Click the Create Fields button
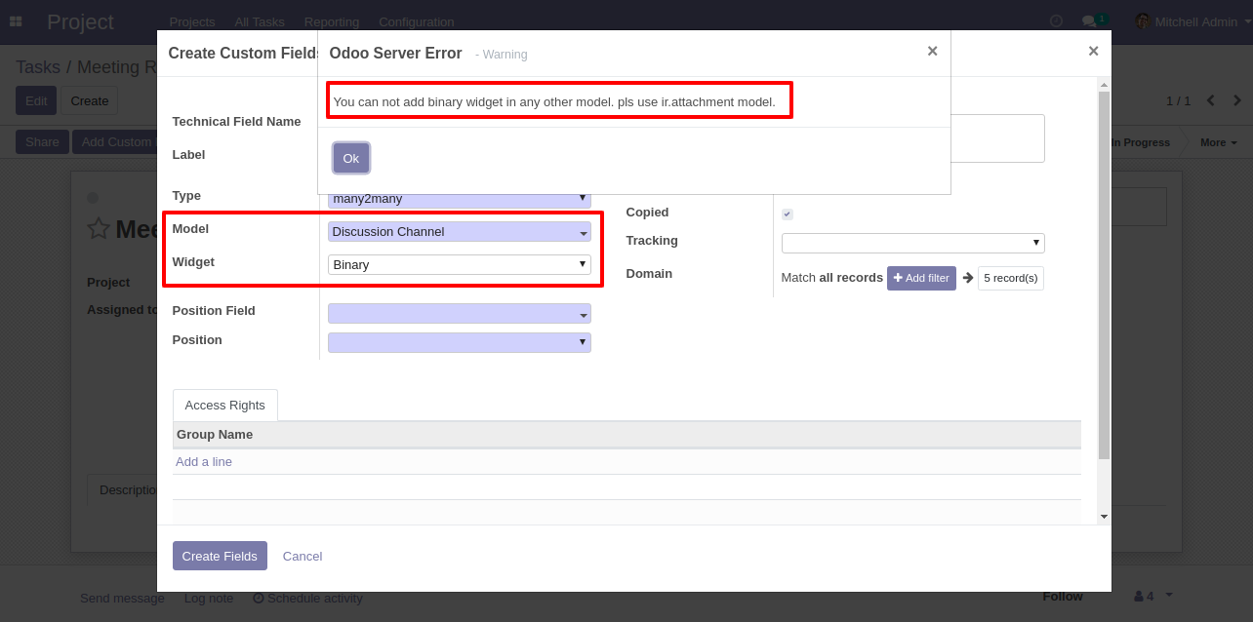The width and height of the screenshot is (1253, 622). [220, 556]
